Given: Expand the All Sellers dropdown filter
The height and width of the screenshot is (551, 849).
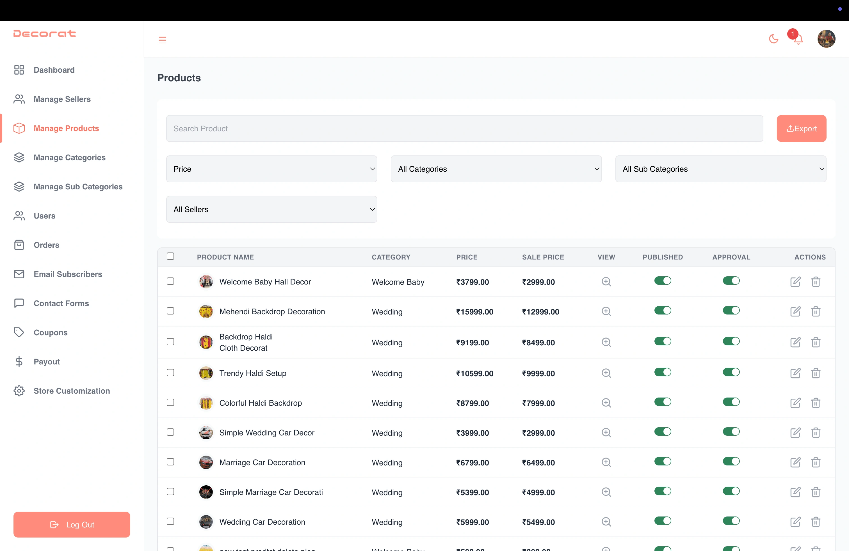Looking at the screenshot, I should 272,209.
